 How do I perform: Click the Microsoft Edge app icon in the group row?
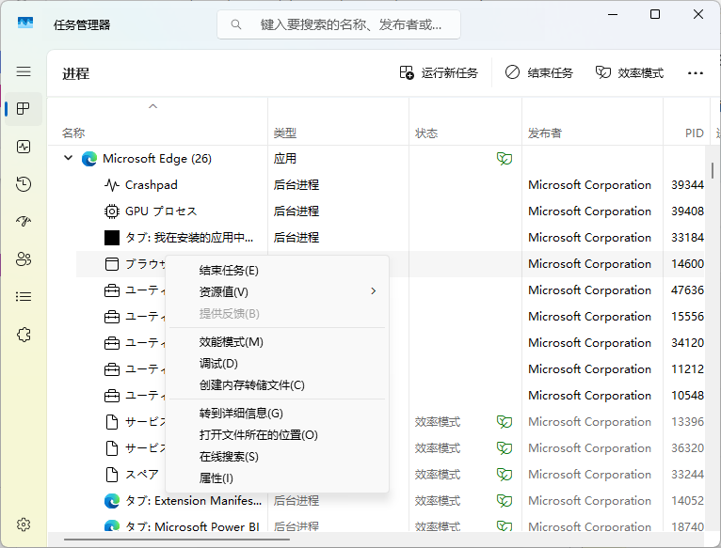[x=89, y=159]
